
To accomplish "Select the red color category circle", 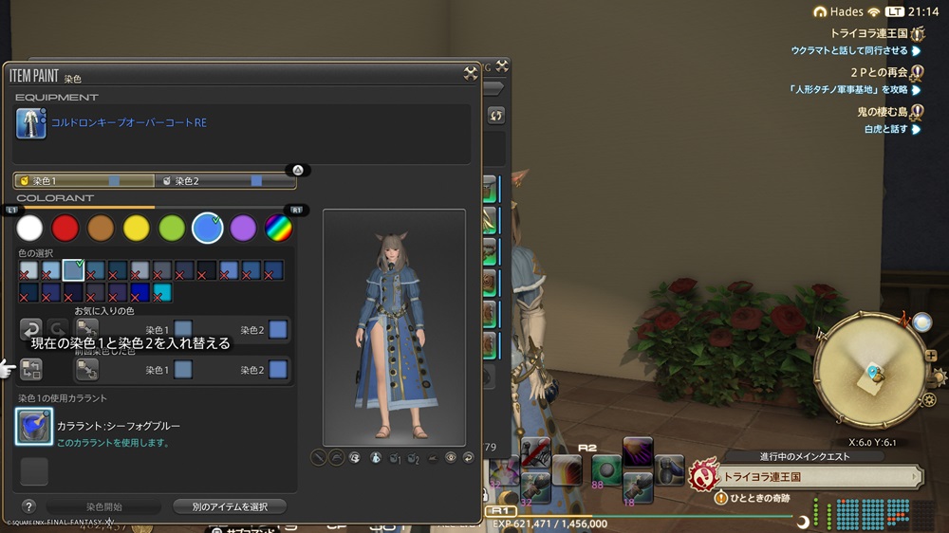I will pos(65,229).
